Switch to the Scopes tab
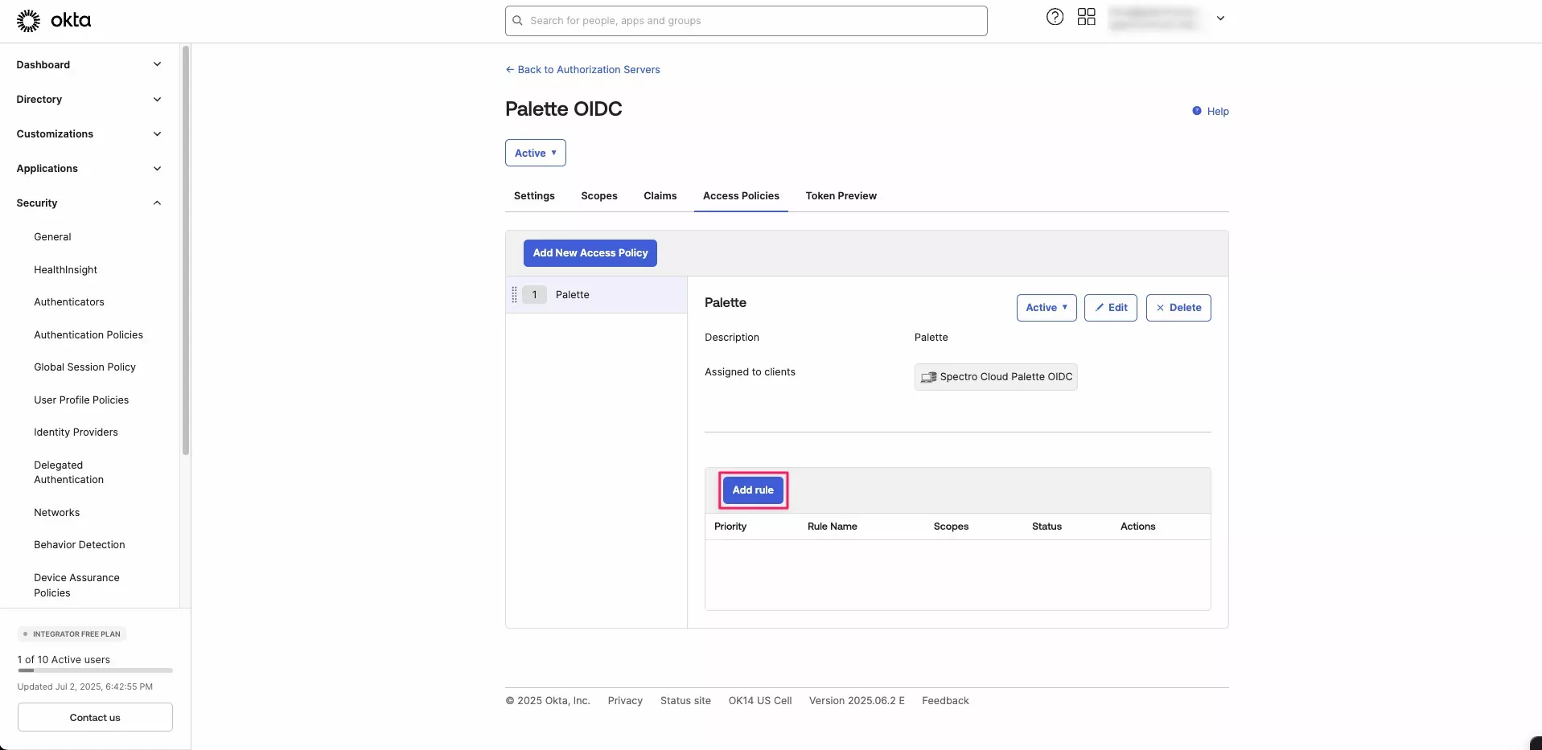The width and height of the screenshot is (1542, 750). [x=599, y=196]
